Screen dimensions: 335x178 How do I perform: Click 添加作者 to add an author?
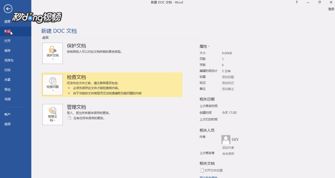pos(228,148)
